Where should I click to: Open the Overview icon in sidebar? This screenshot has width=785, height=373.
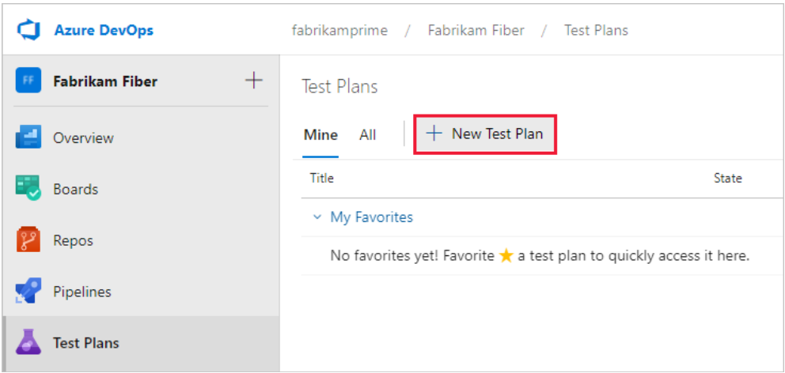(28, 138)
